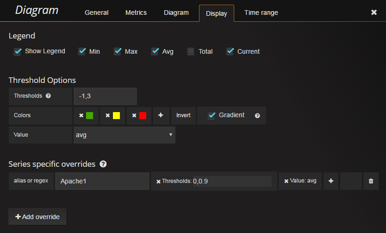Pick the red color swatch
This screenshot has width=386, height=233.
(x=143, y=115)
